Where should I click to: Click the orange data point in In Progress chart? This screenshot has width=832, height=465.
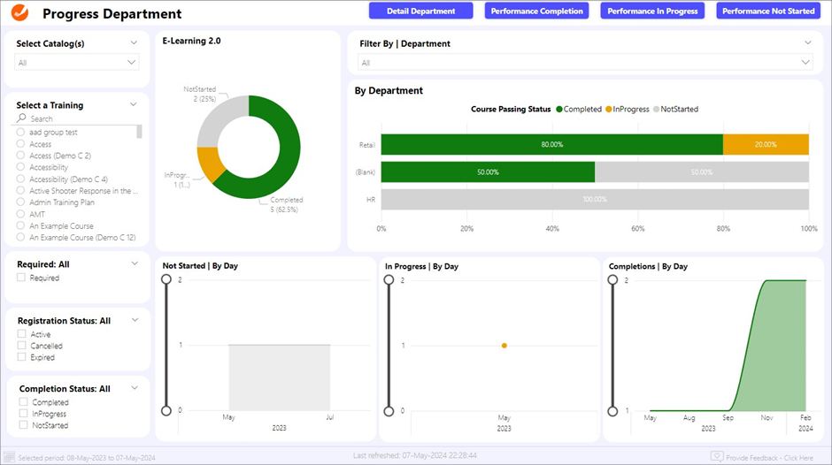point(504,346)
